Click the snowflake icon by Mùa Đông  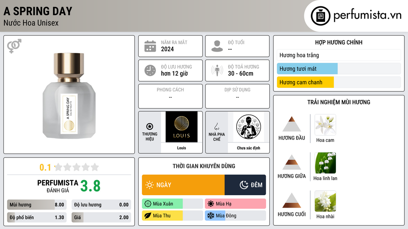211,215
